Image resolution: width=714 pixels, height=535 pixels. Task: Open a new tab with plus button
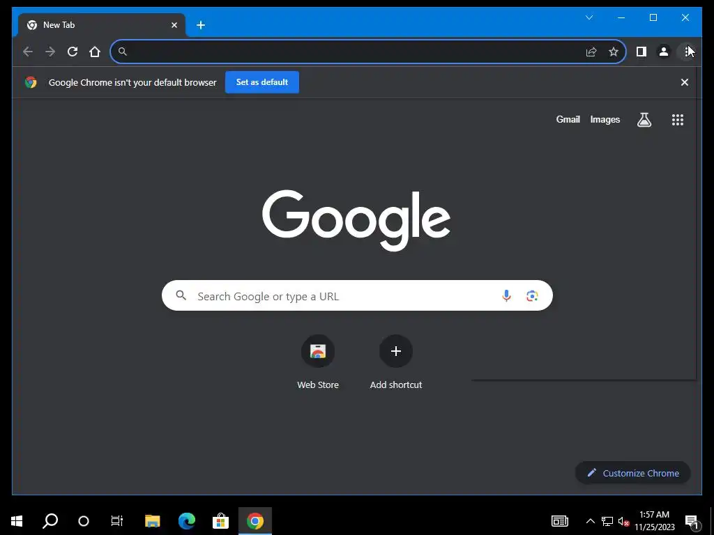click(x=201, y=25)
